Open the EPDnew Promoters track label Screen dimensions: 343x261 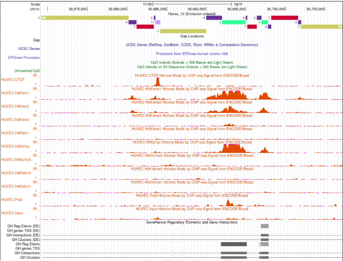click(24, 58)
